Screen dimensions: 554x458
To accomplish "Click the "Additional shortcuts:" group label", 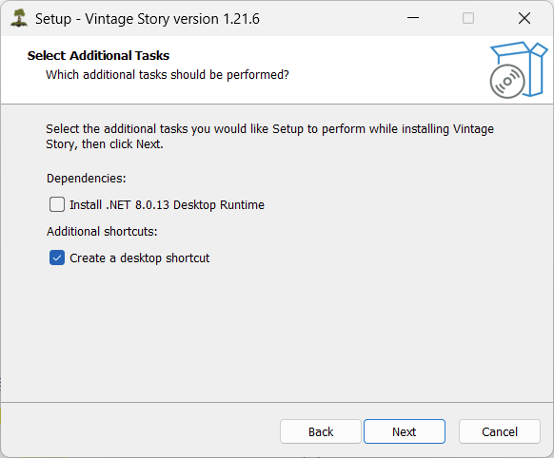I will click(102, 231).
